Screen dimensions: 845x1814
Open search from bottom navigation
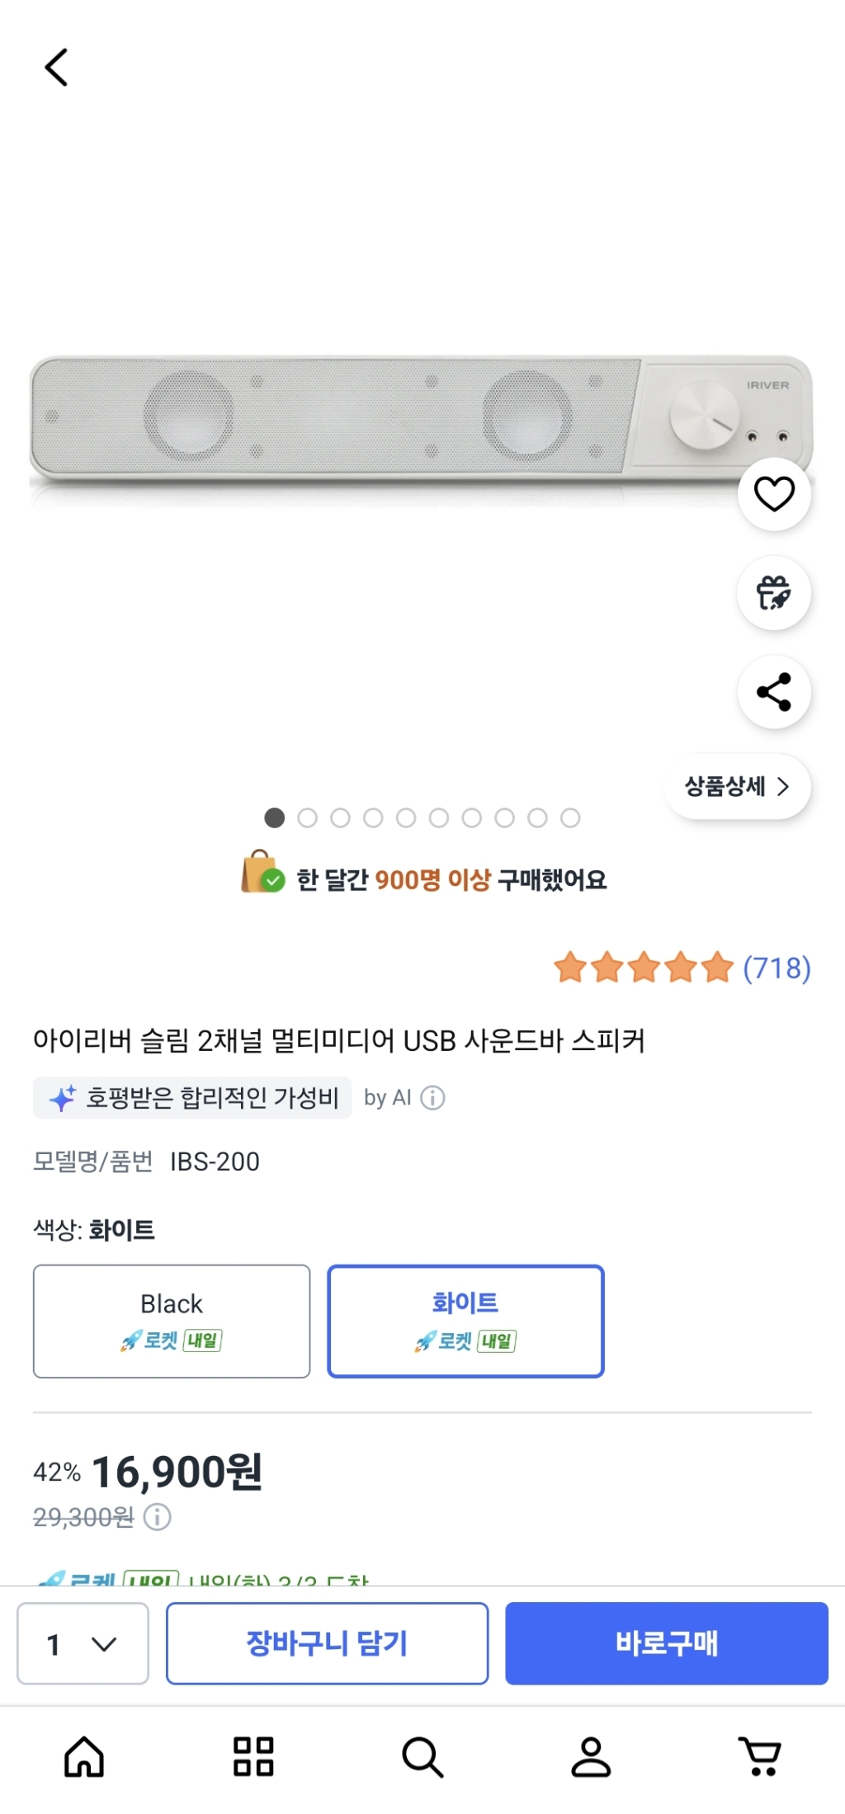[x=422, y=1755]
